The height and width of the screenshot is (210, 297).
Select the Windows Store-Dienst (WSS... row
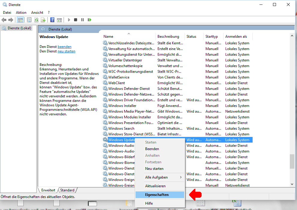[178, 134]
